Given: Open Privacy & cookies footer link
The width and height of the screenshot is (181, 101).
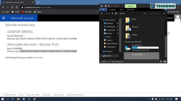Looking at the screenshot, I should (33, 95).
